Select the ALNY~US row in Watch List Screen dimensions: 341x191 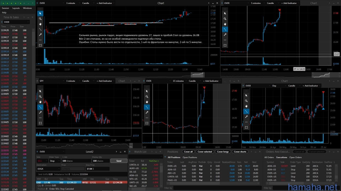coord(145,168)
